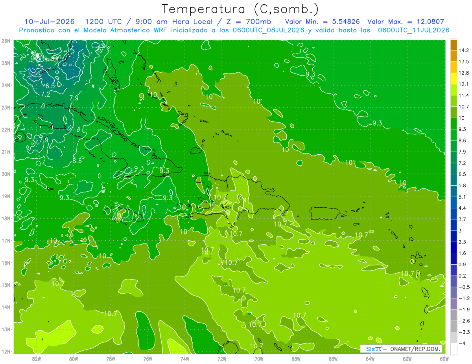Click the "-4" color scale label
Image resolution: width=472 pixels, height=364 pixels.
pyautogui.click(x=462, y=343)
